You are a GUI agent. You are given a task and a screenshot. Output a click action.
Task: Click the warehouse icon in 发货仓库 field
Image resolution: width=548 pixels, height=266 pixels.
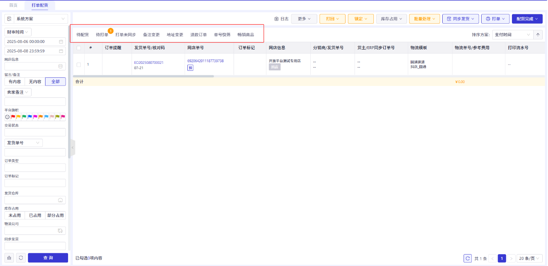pos(61,200)
